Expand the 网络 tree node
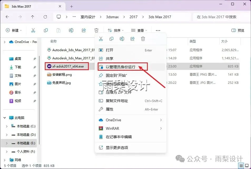The image size is (251, 169). (x=5, y=160)
